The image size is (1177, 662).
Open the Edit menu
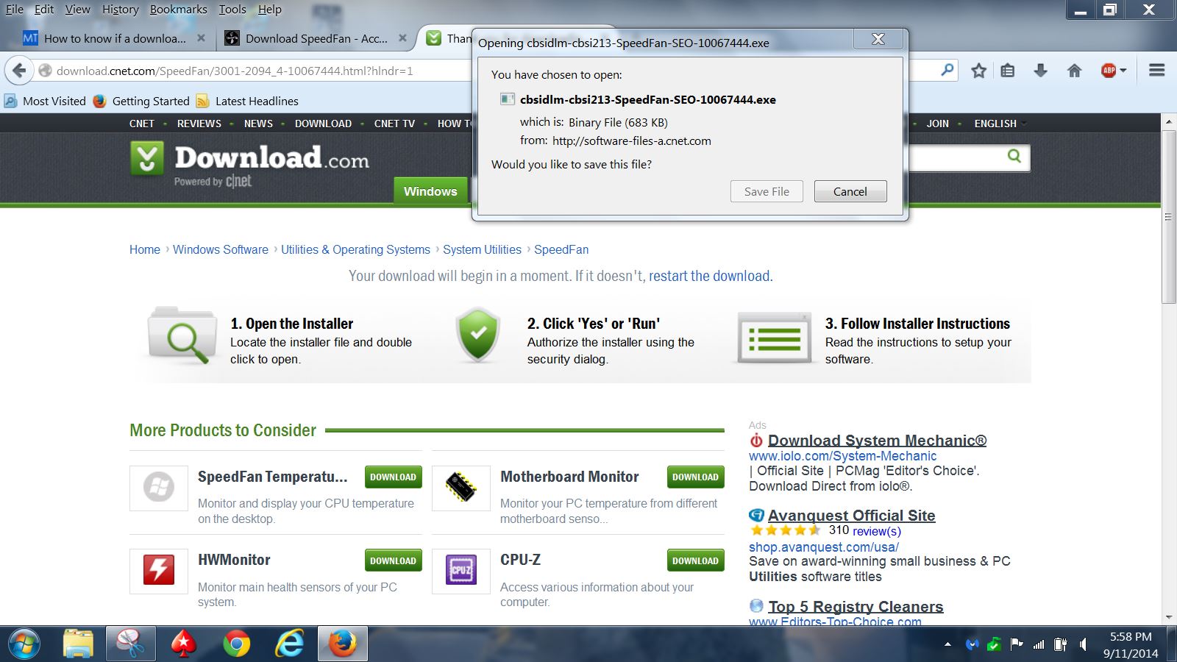(x=44, y=10)
